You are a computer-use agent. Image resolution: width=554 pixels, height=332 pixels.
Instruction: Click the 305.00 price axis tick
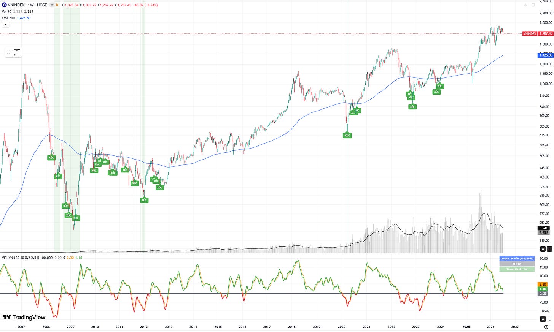pos(544,204)
